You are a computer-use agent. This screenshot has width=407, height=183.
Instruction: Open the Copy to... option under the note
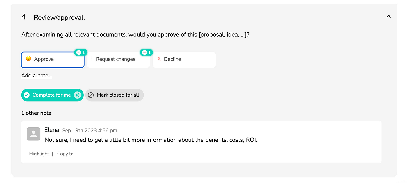pos(67,154)
